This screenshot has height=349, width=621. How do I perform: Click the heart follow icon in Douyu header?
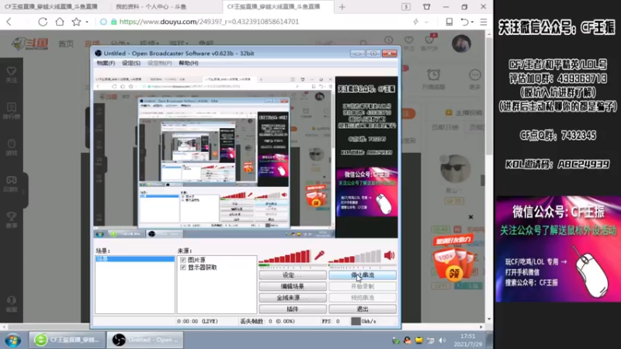coord(409,40)
